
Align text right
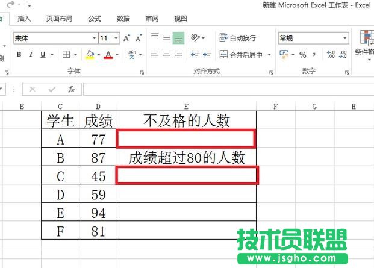click(178, 55)
